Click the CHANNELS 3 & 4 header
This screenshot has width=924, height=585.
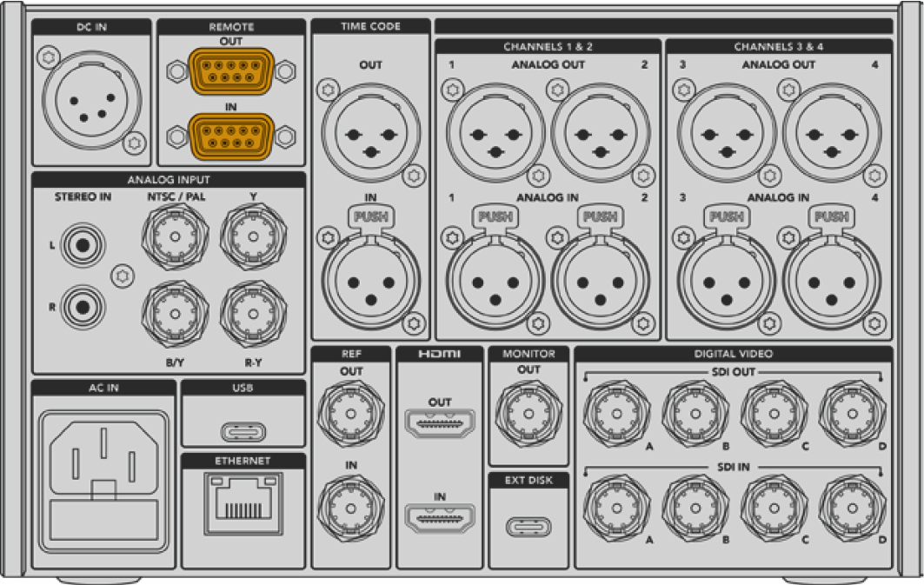[779, 47]
